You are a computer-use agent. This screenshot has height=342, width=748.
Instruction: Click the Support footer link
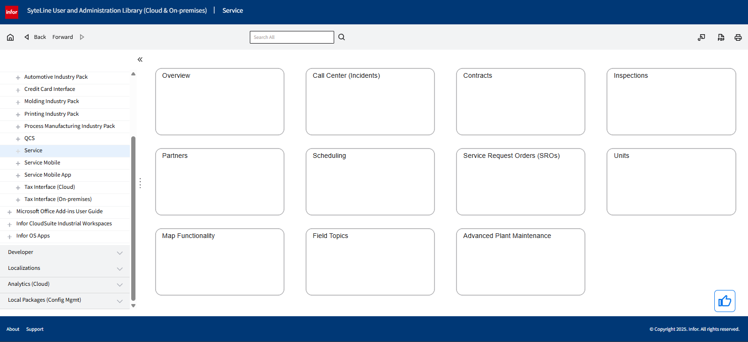[x=35, y=329]
